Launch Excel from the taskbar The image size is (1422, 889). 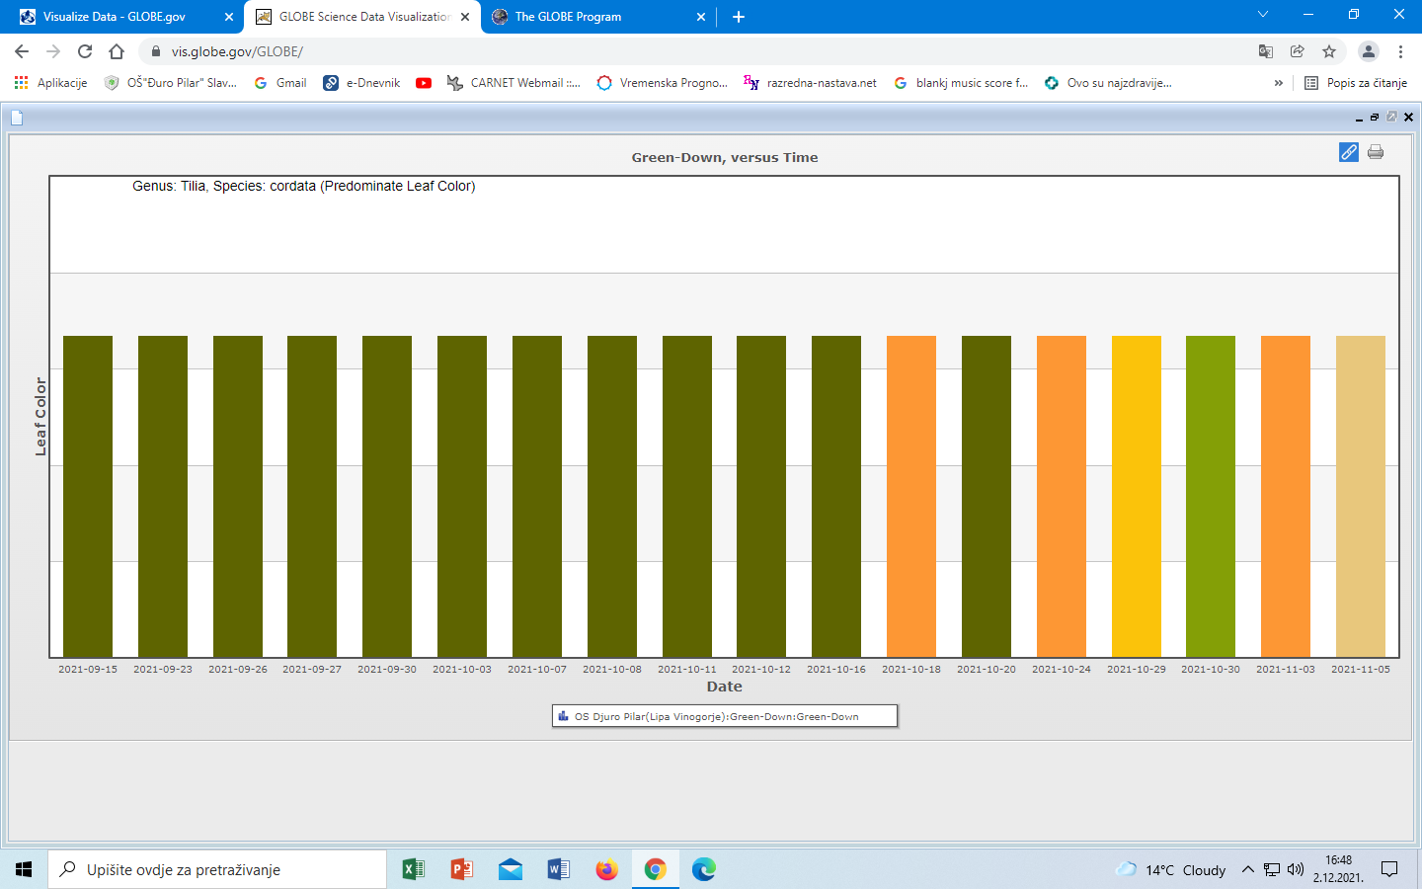click(413, 869)
